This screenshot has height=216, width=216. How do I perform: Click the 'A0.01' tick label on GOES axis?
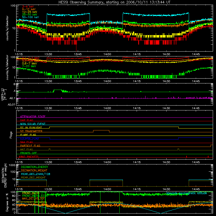point(11,104)
